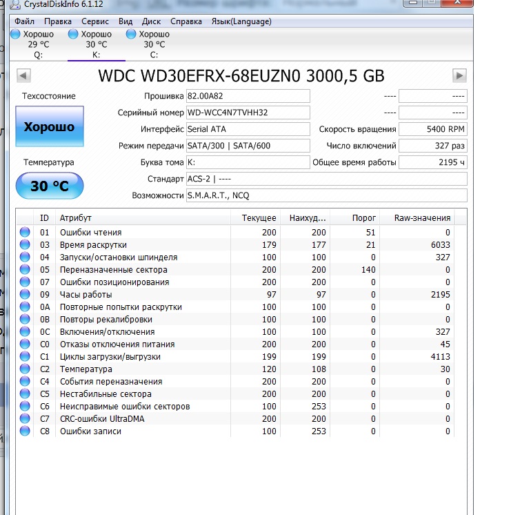Image resolution: width=511 pixels, height=515 pixels.
Task: Click status icon for Время раскрутки row
Action: [x=25, y=244]
